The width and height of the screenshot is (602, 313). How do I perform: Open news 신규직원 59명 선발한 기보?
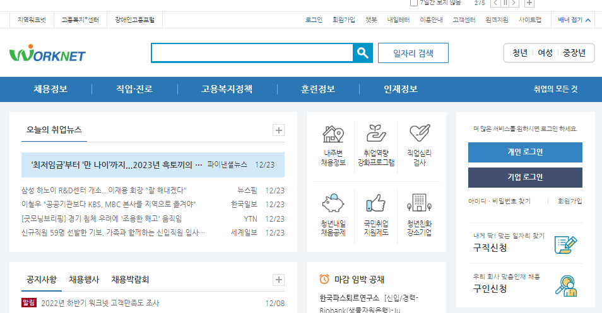(113, 232)
